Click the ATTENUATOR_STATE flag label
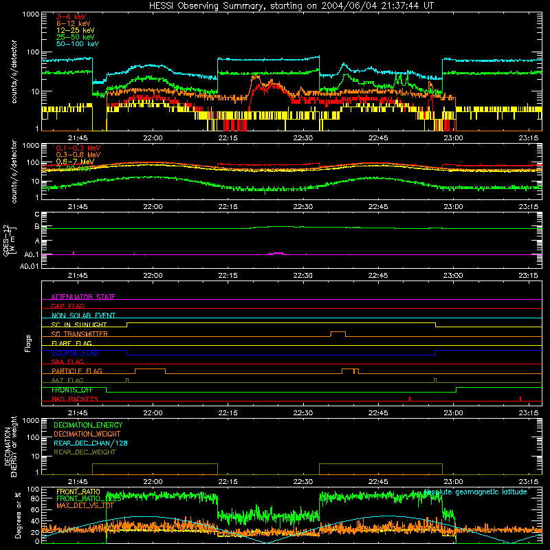Screen dimensions: 550x550 (x=83, y=297)
